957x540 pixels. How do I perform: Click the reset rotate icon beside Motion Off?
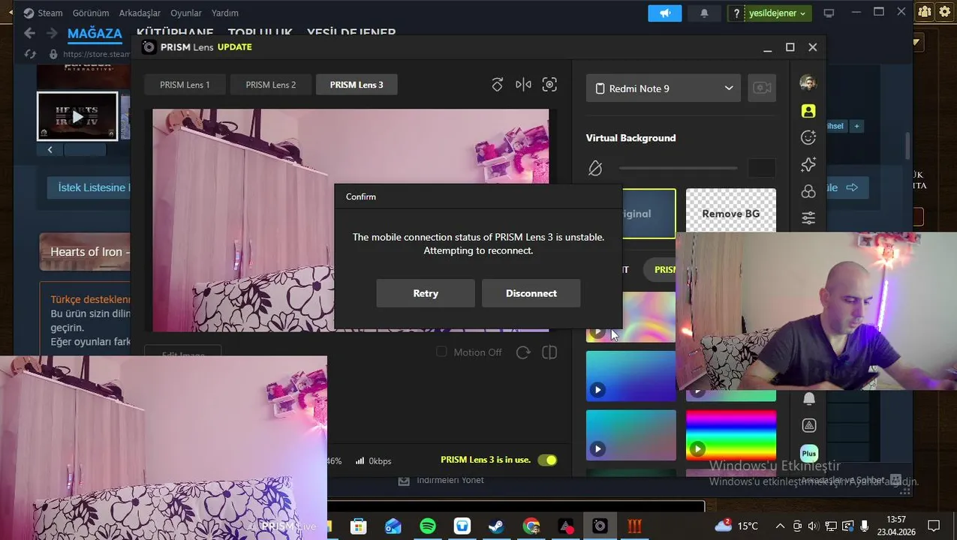tap(523, 352)
